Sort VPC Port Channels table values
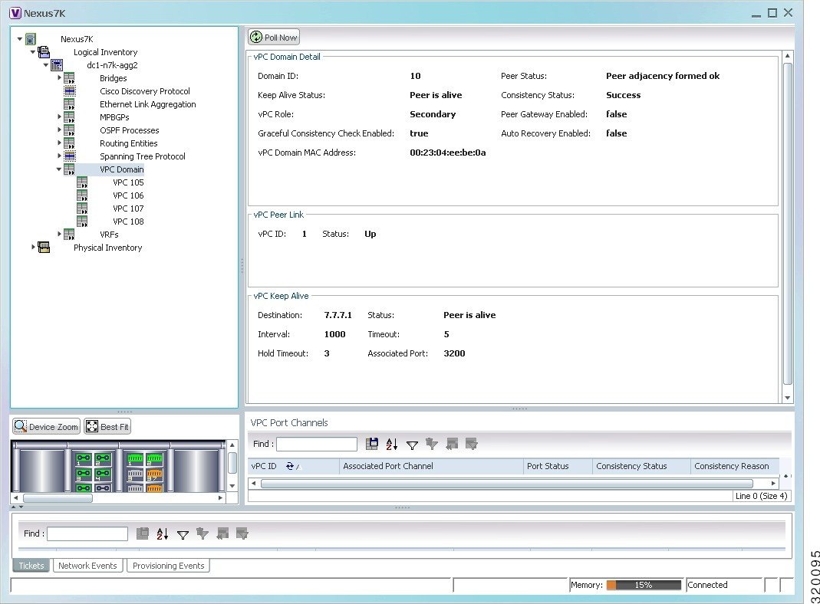 (392, 444)
